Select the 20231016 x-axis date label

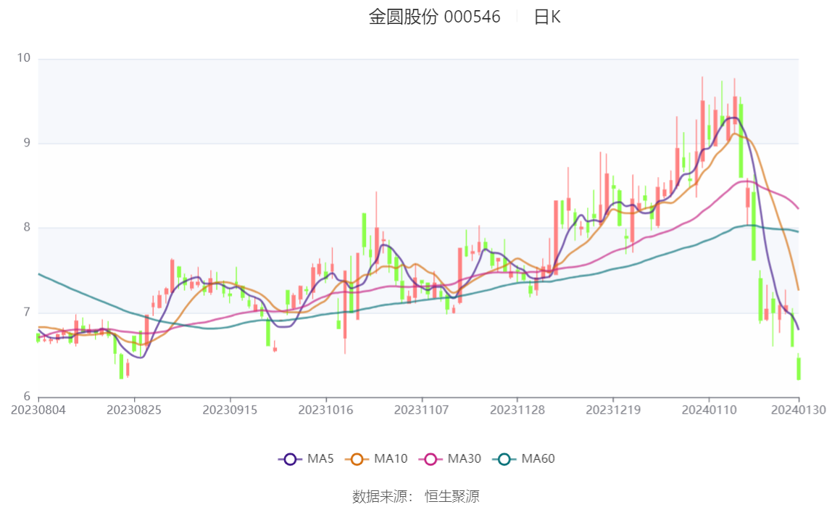pyautogui.click(x=326, y=410)
